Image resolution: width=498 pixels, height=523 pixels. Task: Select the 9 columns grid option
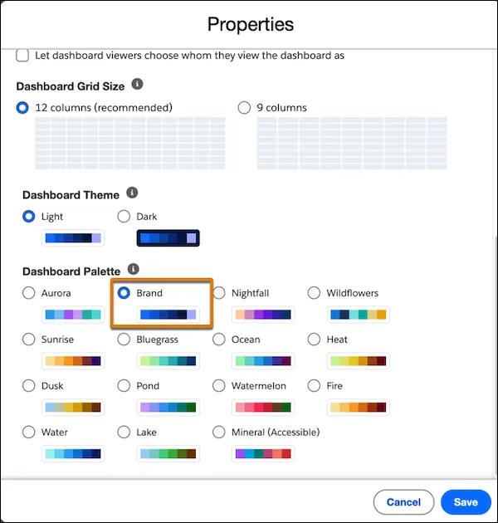pyautogui.click(x=244, y=107)
